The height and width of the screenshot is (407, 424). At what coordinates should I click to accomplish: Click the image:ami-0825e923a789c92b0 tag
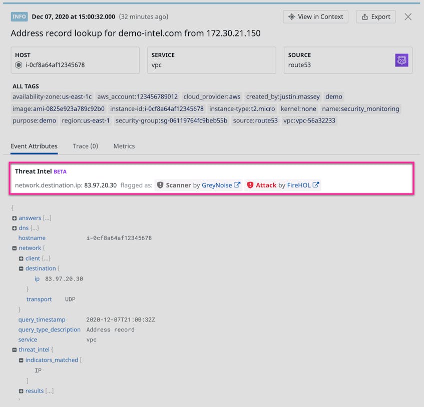tap(59, 109)
